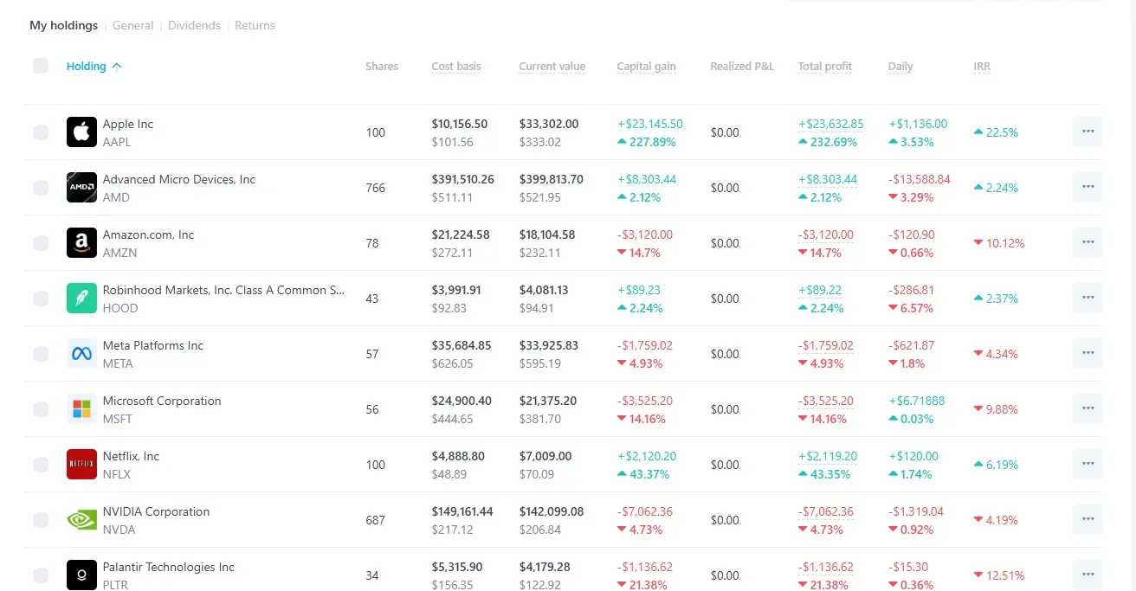Click Amazon capital gain -$3,120.00 value

(645, 234)
